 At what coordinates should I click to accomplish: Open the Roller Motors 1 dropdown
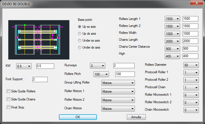(118, 92)
